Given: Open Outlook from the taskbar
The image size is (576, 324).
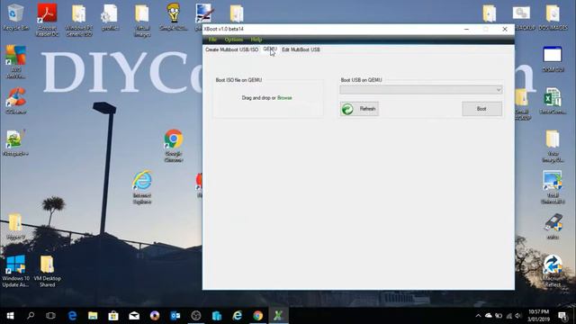Looking at the screenshot, I should click(175, 316).
